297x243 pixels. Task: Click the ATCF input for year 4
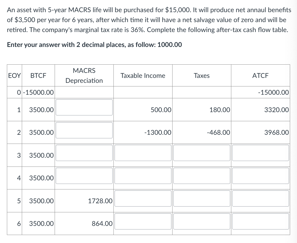click(261, 176)
